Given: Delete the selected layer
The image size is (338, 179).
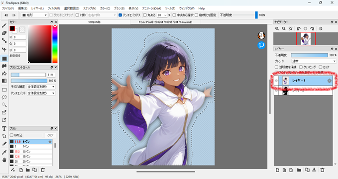Looking at the screenshot, I should 322,170.
